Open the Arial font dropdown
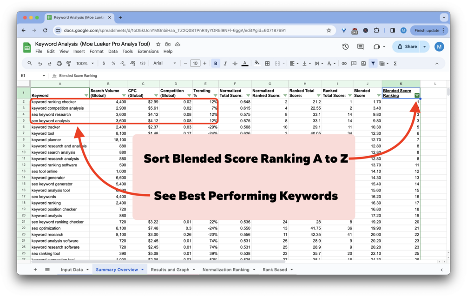This screenshot has width=467, height=297. point(164,64)
